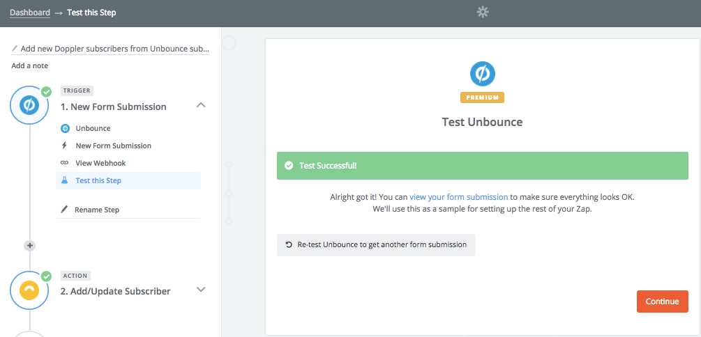701x337 pixels.
Task: Click the Unbounce trigger circle icon
Action: [29, 105]
